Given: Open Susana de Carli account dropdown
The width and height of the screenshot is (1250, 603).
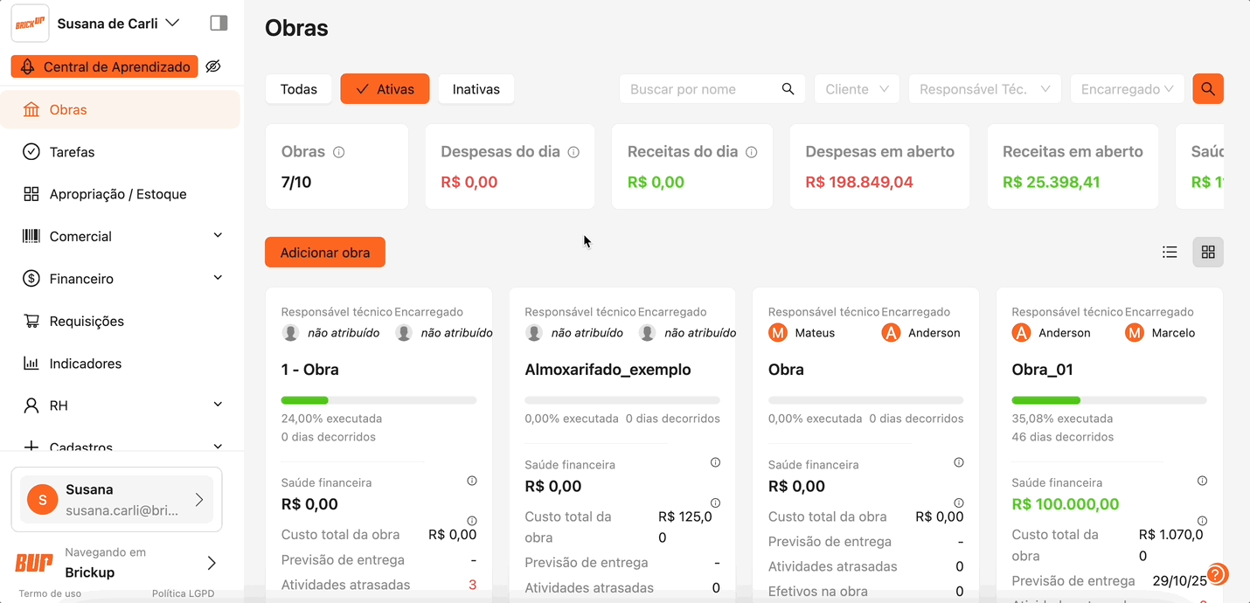Looking at the screenshot, I should point(118,24).
